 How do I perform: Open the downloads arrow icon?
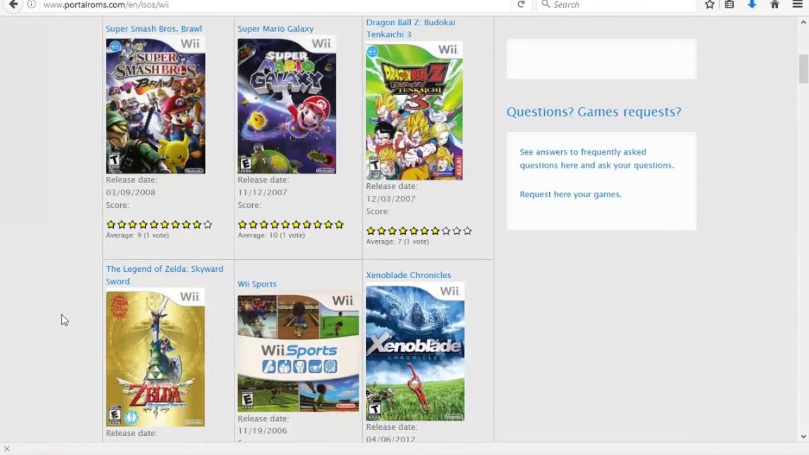751,4
